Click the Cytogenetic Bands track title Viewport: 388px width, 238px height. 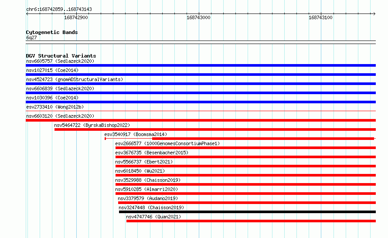(52, 32)
